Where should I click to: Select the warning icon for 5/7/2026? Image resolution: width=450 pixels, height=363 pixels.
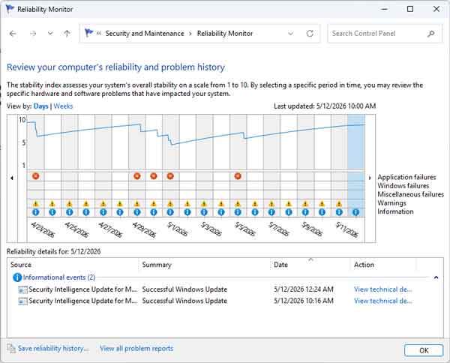[x=271, y=204]
